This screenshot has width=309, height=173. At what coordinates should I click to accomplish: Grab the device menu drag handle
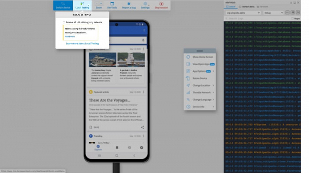tap(200, 51)
